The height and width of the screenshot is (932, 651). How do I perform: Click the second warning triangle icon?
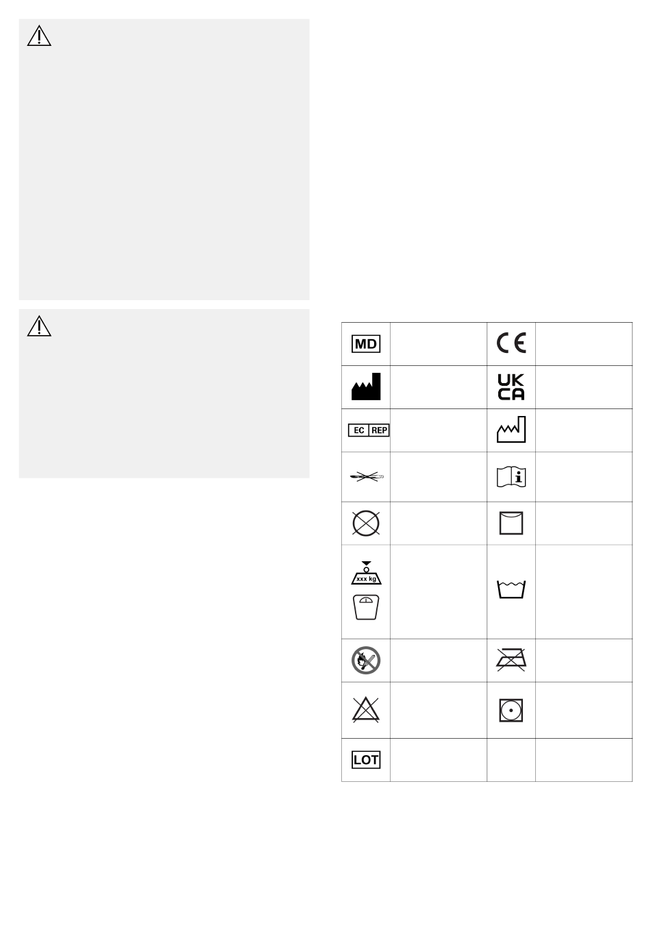click(39, 326)
